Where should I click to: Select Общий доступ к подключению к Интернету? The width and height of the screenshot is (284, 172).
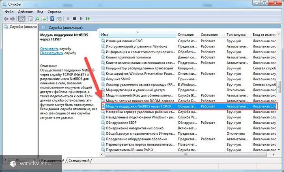[x=140, y=133]
